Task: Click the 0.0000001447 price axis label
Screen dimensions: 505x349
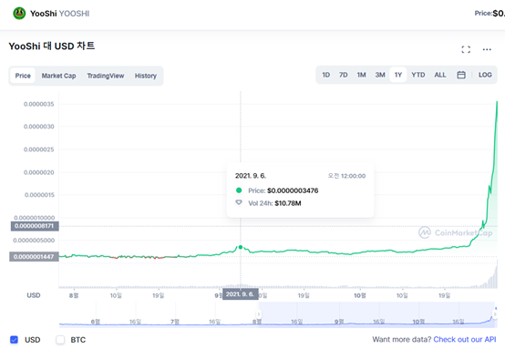Action: [x=34, y=257]
